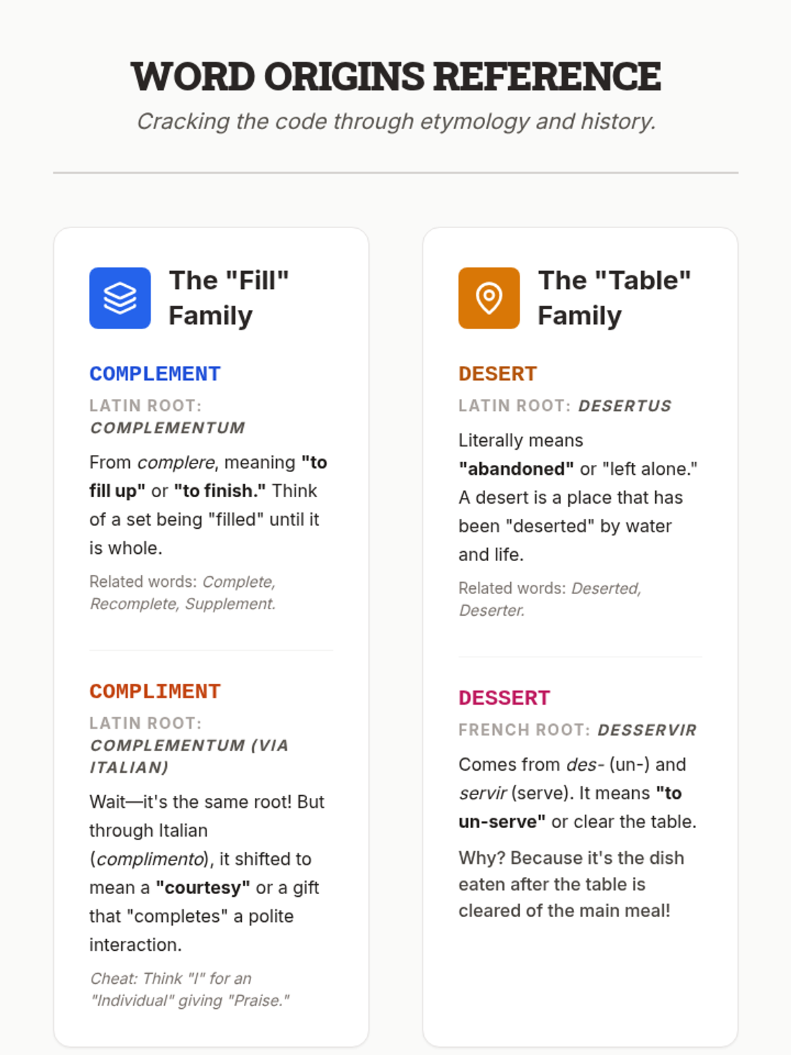Click related words Deserted, Deserter
791x1055 pixels.
coord(550,599)
